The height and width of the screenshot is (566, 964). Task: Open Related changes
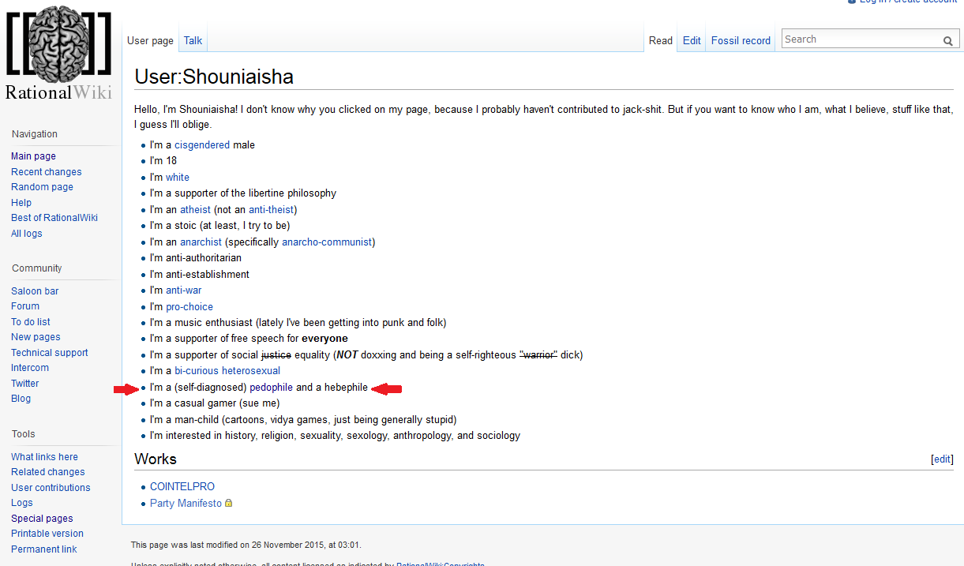[x=48, y=472]
